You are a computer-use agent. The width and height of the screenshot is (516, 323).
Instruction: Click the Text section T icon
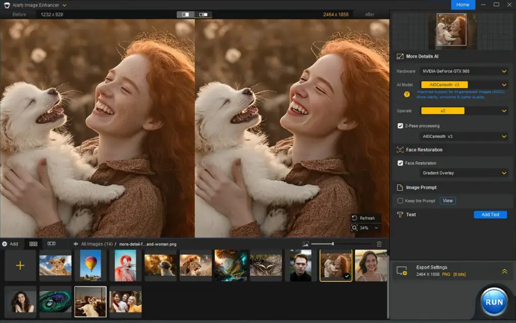(400, 214)
